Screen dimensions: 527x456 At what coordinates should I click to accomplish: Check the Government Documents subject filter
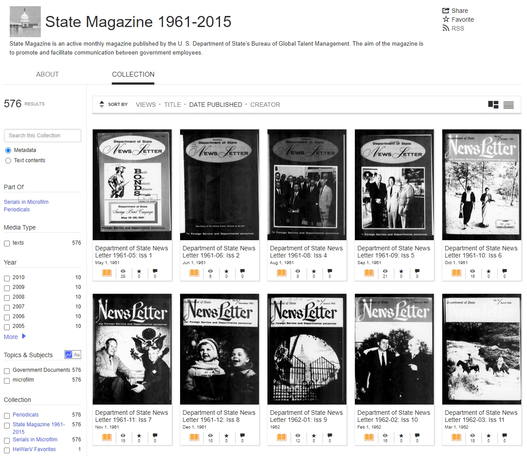click(7, 371)
